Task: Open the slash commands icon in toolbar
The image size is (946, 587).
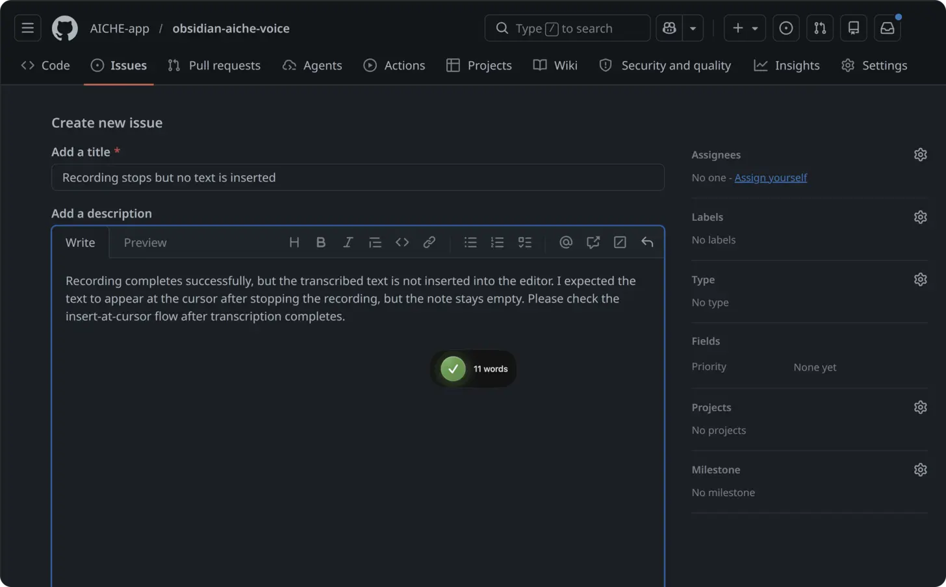Action: click(620, 242)
